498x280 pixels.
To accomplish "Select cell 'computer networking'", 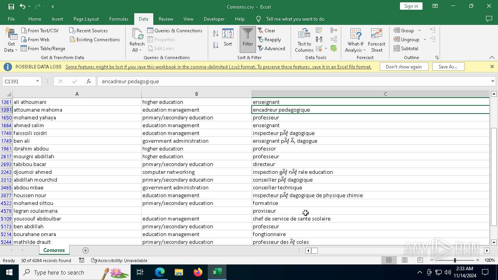I will pyautogui.click(x=196, y=172).
